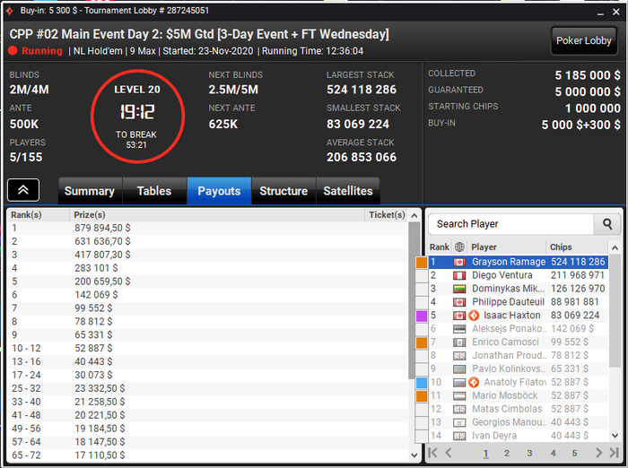Viewport: 628px width, 468px height.
Task: Open player page 3
Action: tap(529, 453)
